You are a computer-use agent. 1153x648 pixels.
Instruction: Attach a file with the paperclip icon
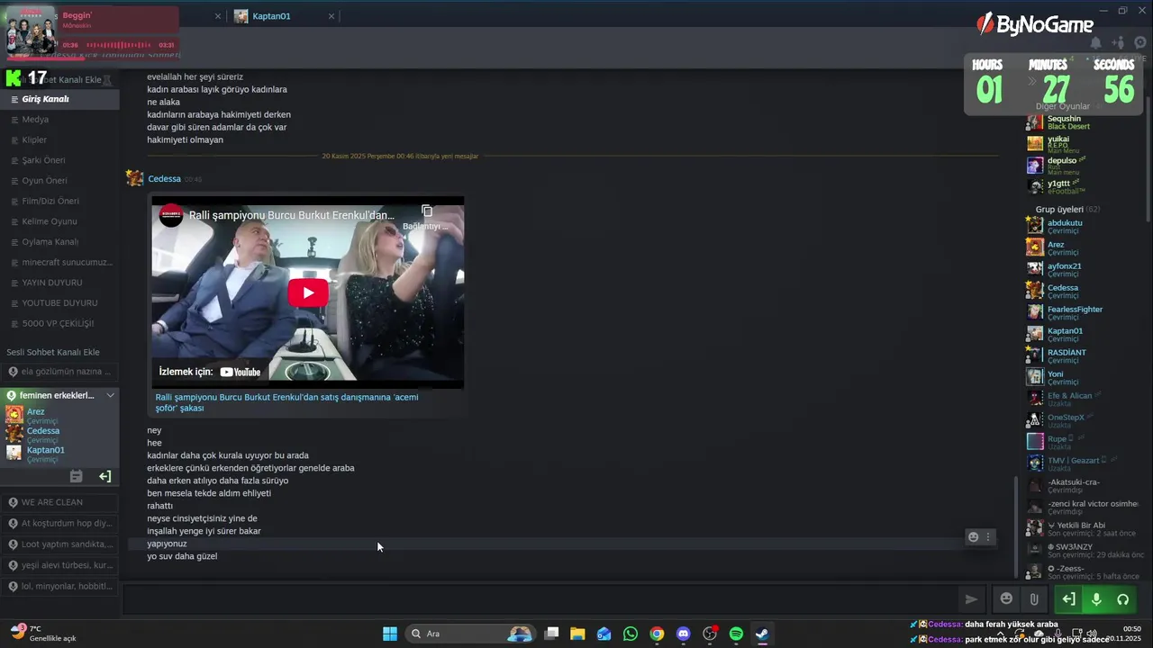1034,598
